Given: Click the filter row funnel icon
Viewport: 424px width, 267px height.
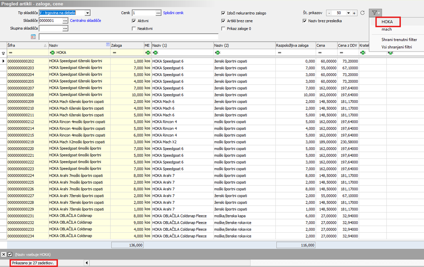Looking at the screenshot, I should (x=3, y=54).
